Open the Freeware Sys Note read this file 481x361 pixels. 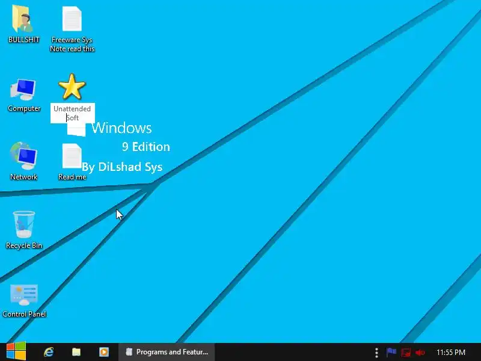72,19
